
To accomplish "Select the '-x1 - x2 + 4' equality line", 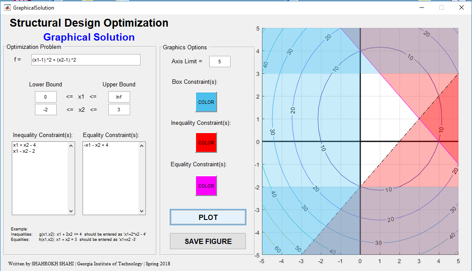I will pyautogui.click(x=96, y=145).
